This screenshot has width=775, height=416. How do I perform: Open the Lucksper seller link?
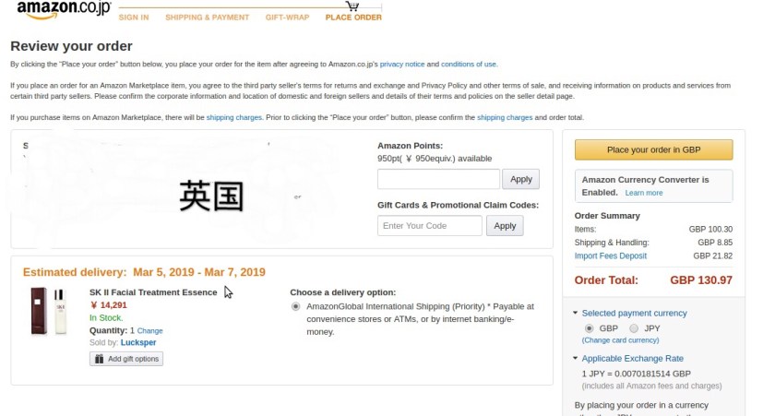(138, 342)
